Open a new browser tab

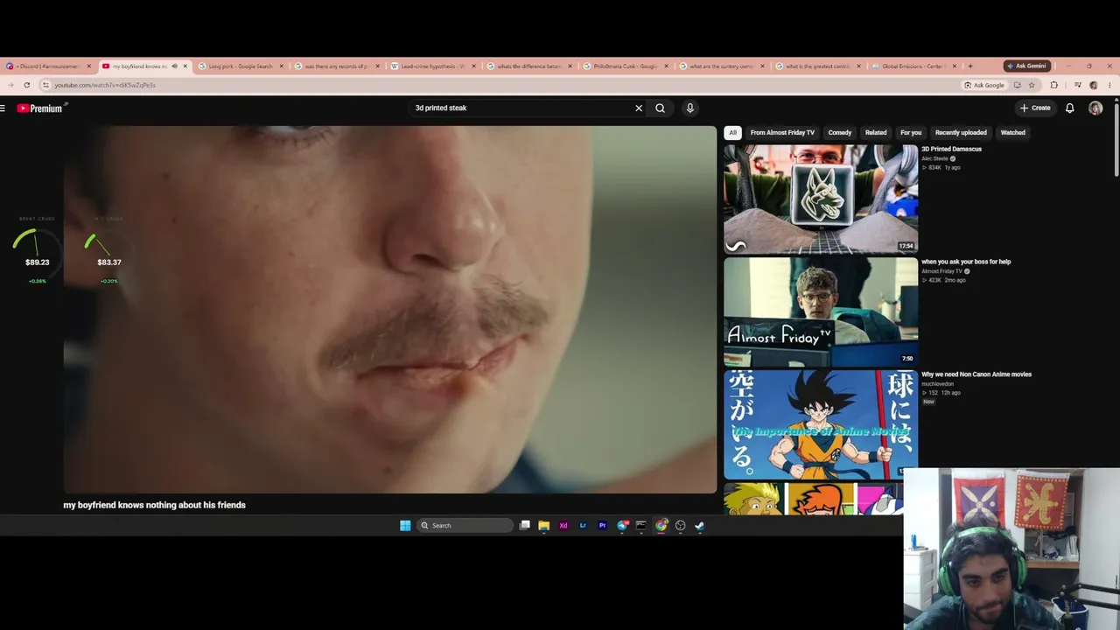pos(970,66)
